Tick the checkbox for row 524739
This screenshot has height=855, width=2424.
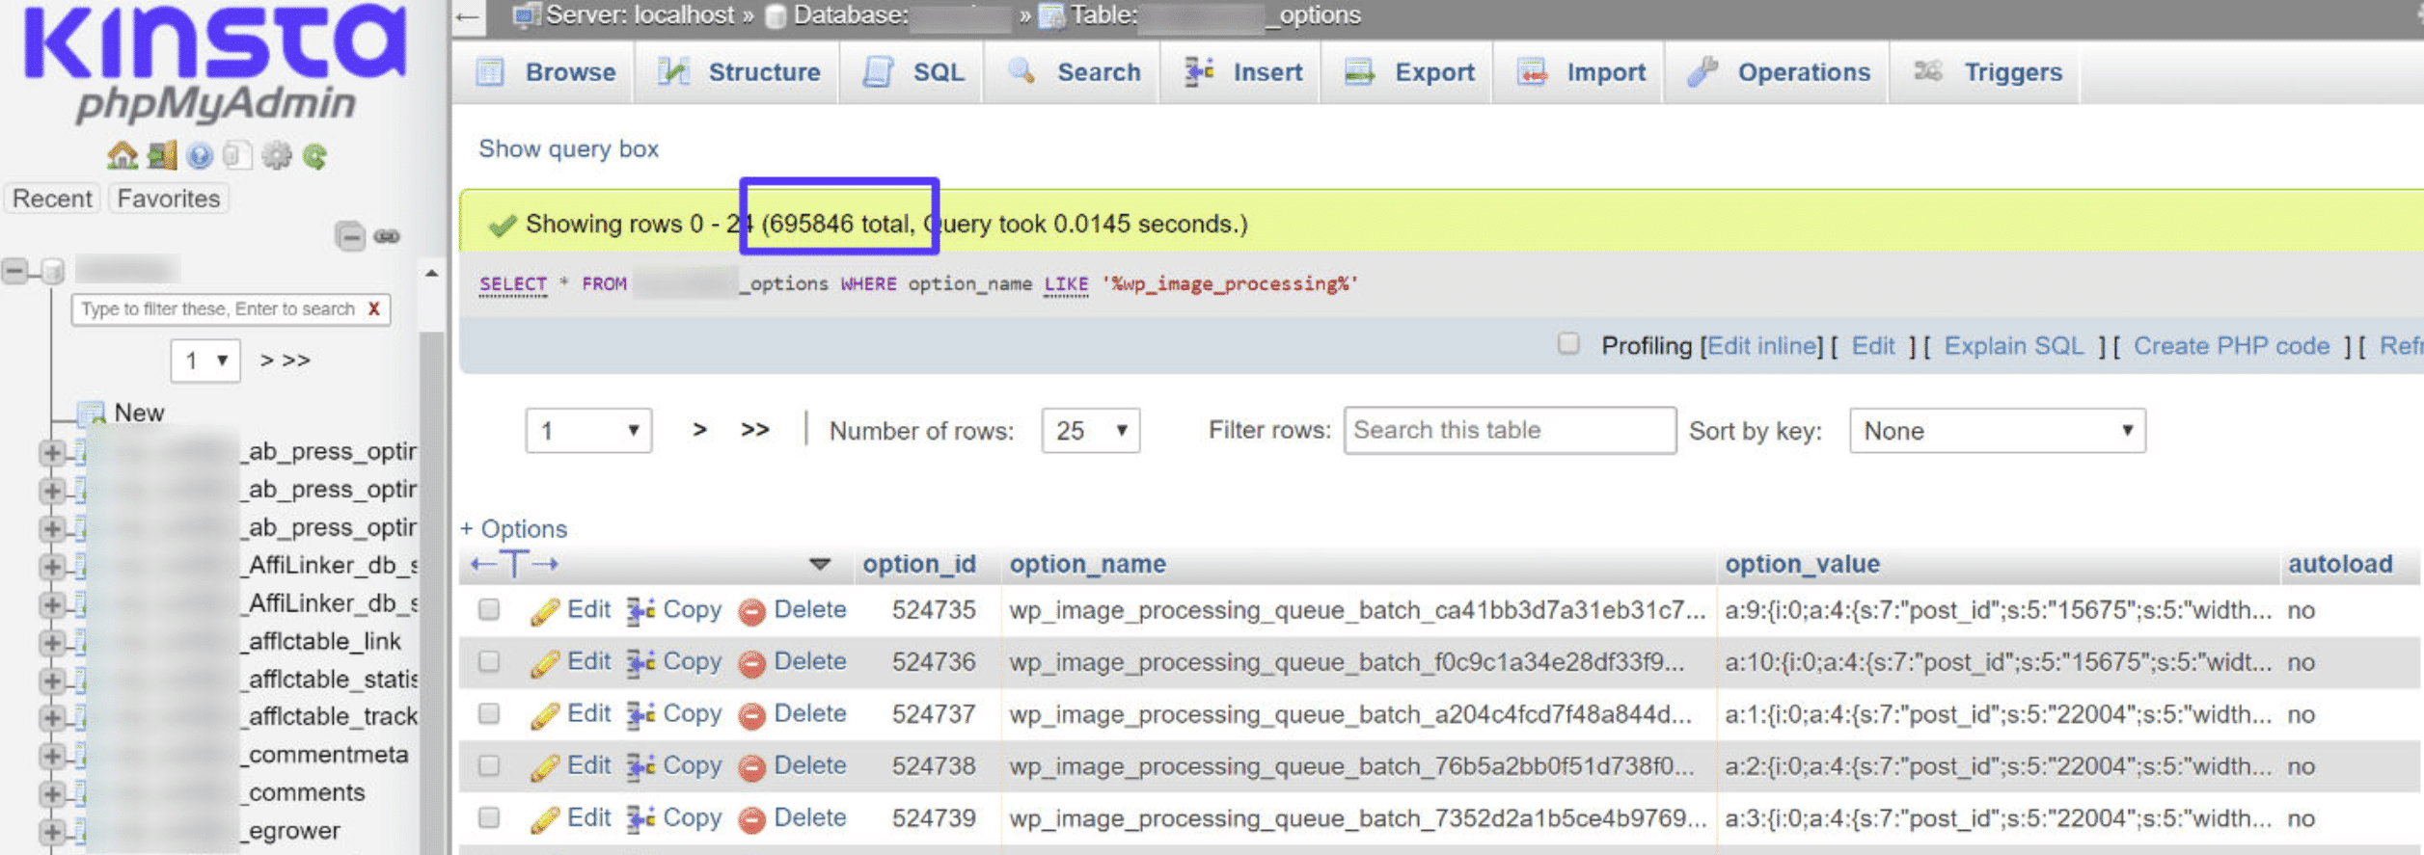tap(490, 818)
